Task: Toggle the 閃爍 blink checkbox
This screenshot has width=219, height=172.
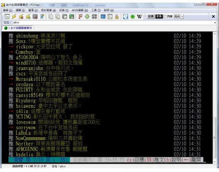Action: tap(165, 17)
